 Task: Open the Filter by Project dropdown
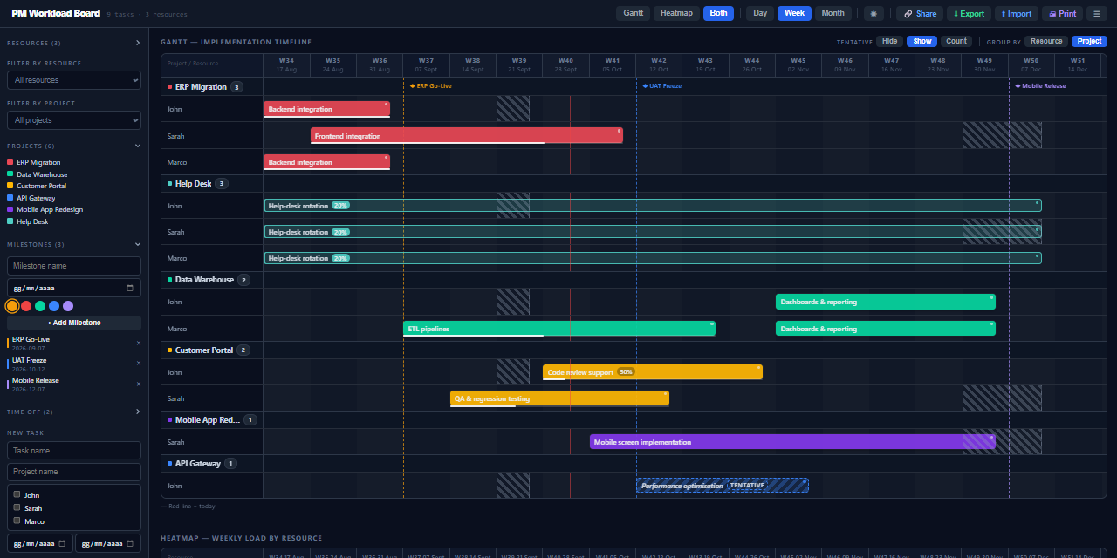(74, 120)
